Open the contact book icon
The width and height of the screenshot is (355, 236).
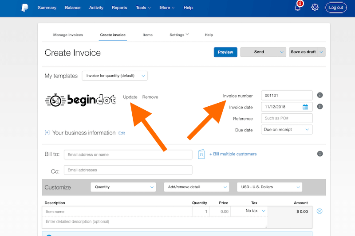[x=201, y=154]
